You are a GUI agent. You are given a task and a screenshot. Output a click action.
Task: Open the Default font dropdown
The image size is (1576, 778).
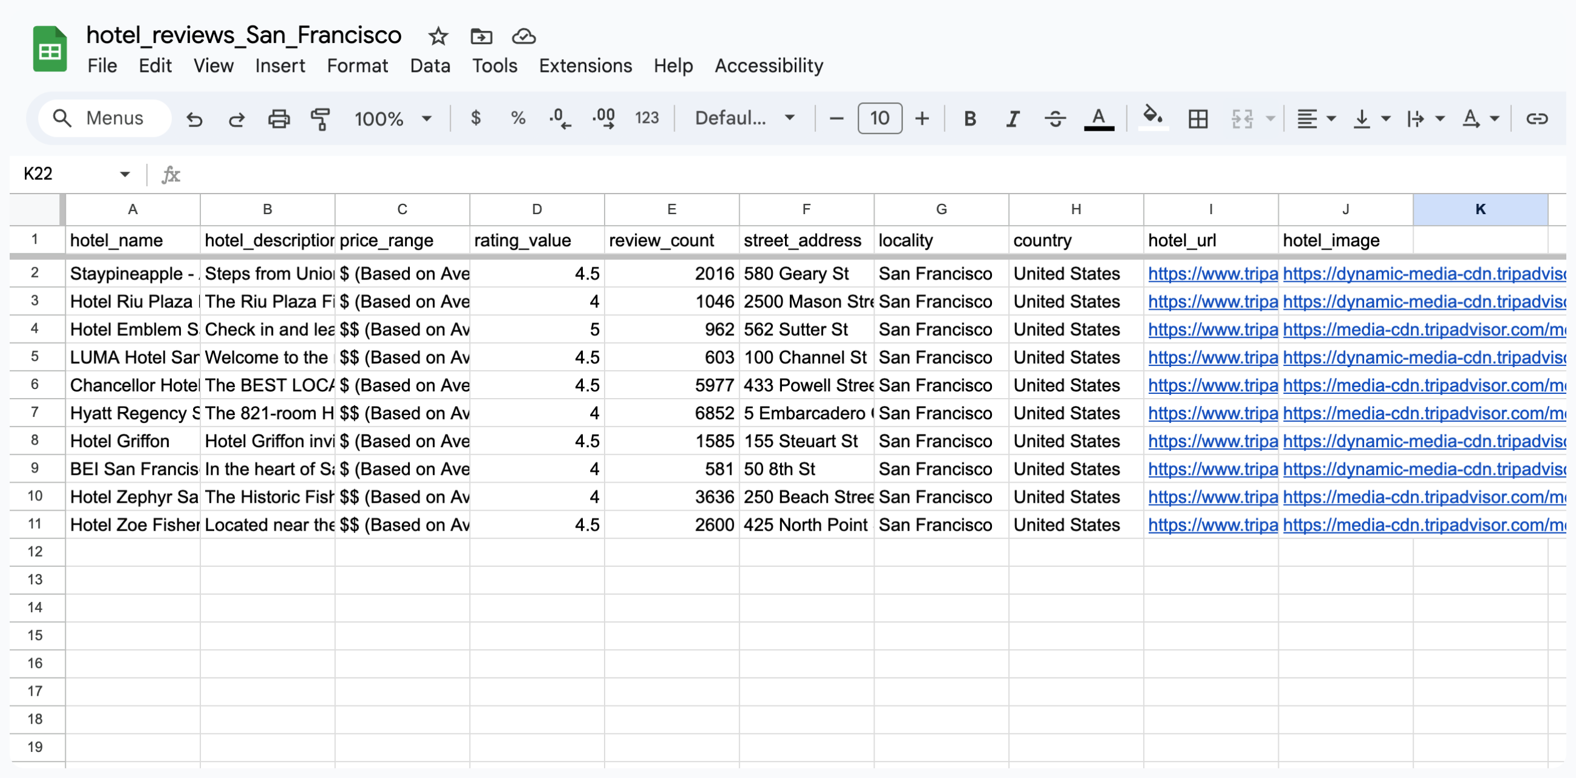[x=744, y=117]
